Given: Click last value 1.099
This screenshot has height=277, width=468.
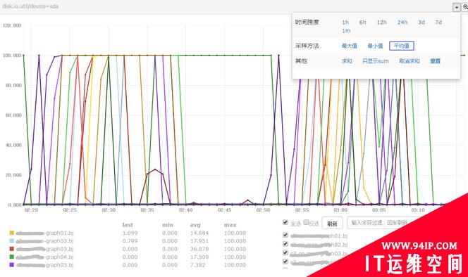Looking at the screenshot, I should tap(130, 233).
